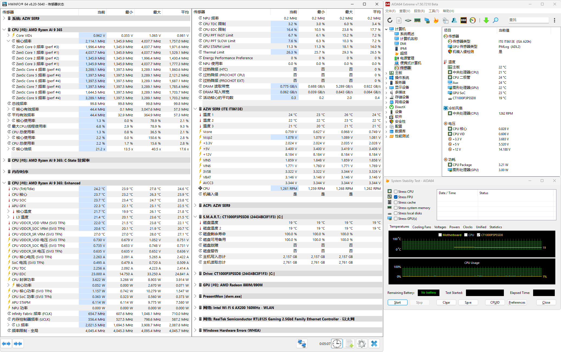
Task: Click inside the CPU Usage graph area
Action: pyautogui.click(x=472, y=272)
